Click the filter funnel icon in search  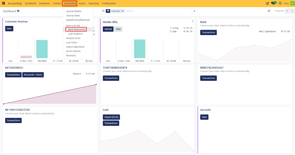pos(108,11)
